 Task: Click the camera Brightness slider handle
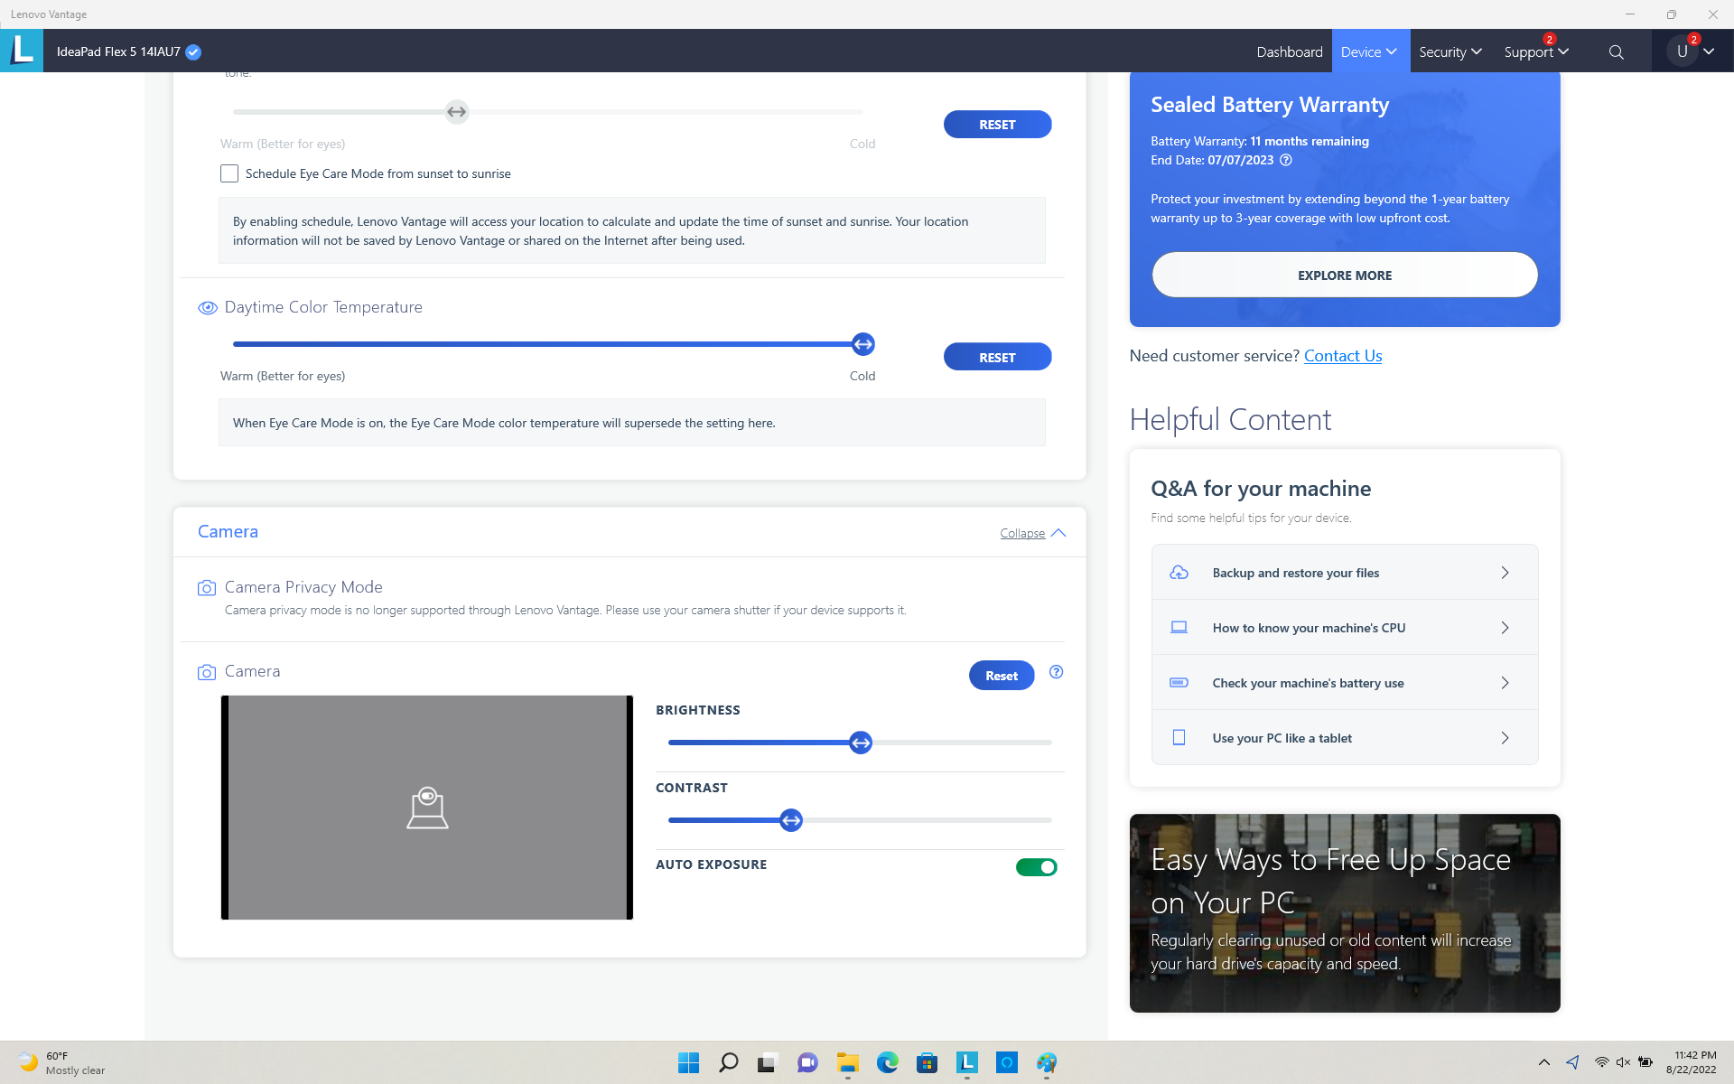click(x=861, y=743)
